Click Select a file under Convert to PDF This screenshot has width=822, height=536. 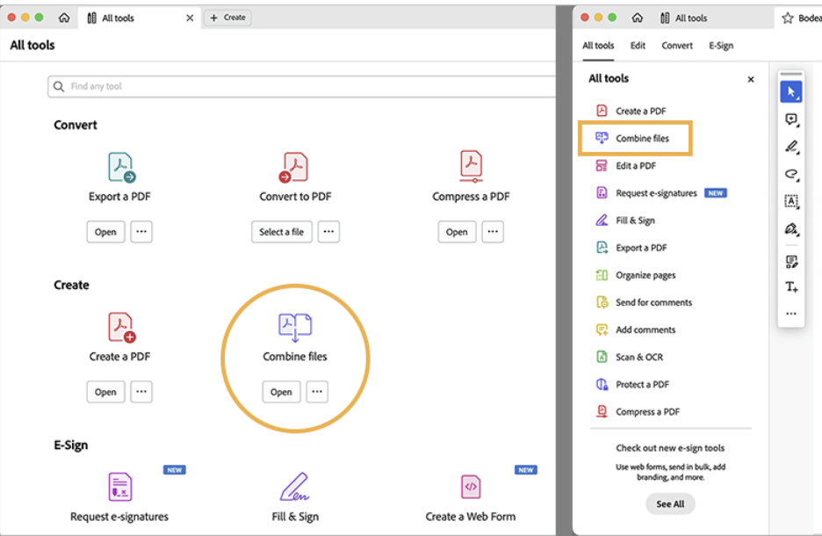tap(282, 232)
